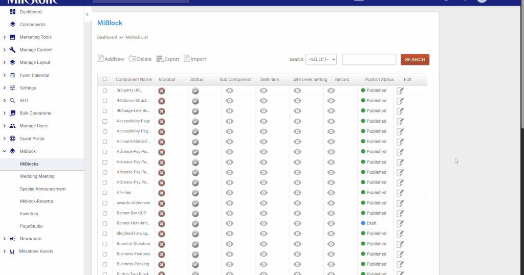Screen dimensions: 524x275
Task: Check the 404page-Link-Bo row checkbox
Action: 105,111
